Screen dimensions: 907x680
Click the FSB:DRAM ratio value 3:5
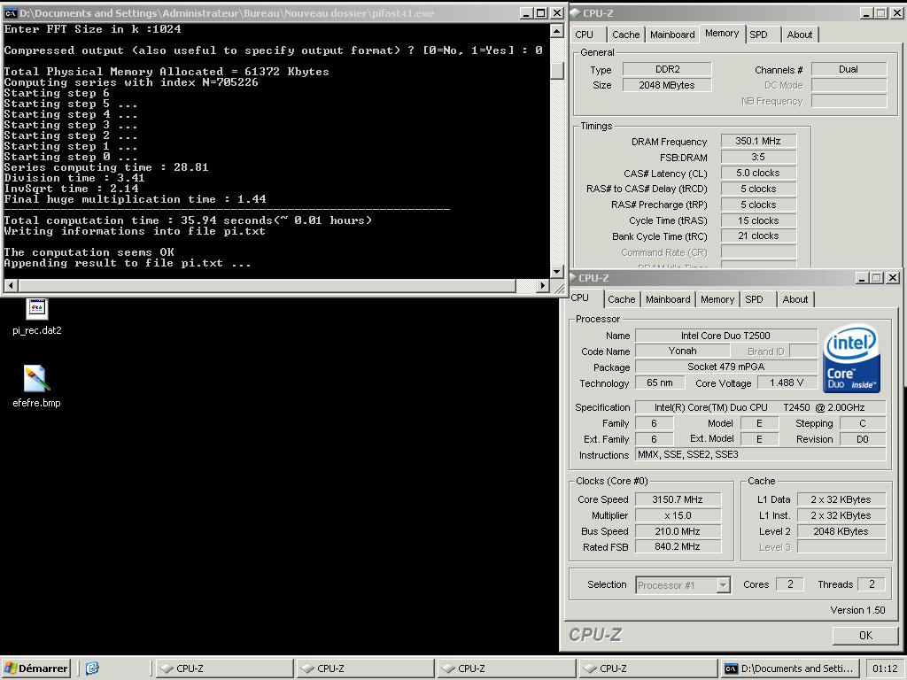pos(758,157)
